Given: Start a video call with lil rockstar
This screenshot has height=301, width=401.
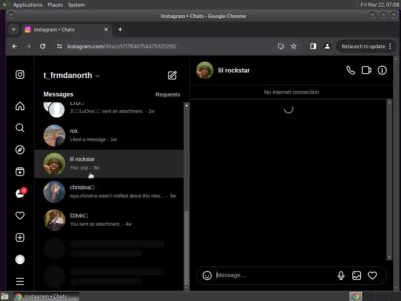Looking at the screenshot, I should [367, 70].
